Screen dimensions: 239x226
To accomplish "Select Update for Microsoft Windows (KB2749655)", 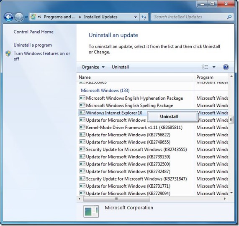I will pos(128,142).
